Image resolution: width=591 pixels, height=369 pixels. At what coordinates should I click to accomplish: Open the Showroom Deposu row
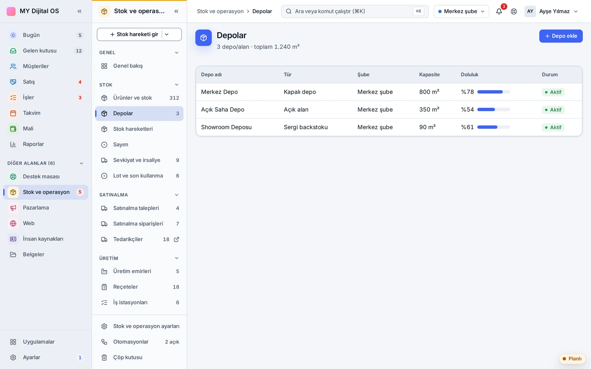[x=389, y=127]
